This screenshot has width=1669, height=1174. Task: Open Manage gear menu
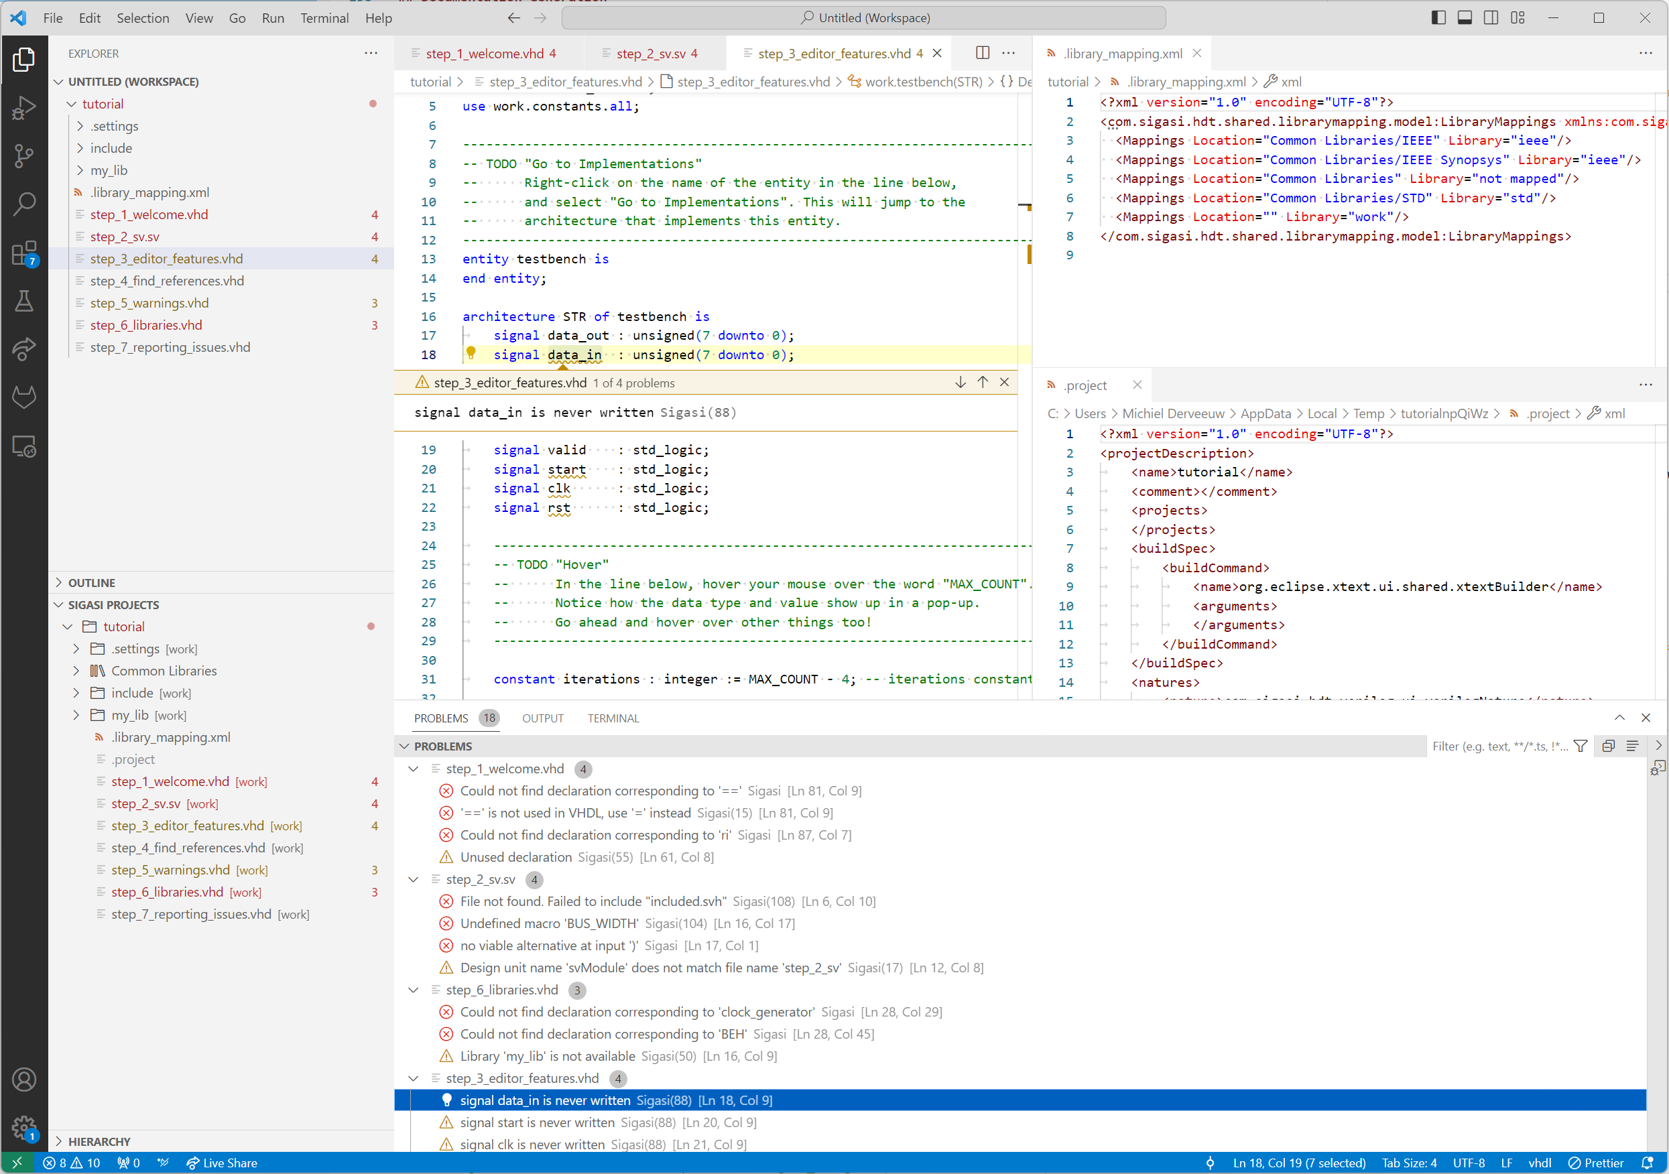pos(24,1128)
